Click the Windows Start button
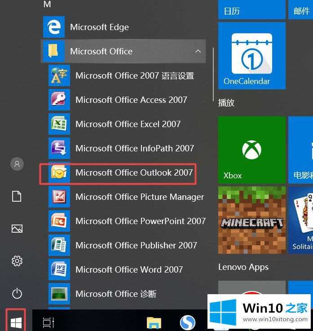This screenshot has height=331, width=313. point(16,323)
